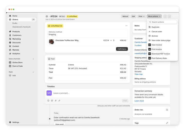Click the Discounts badge icon

pos(10,42)
